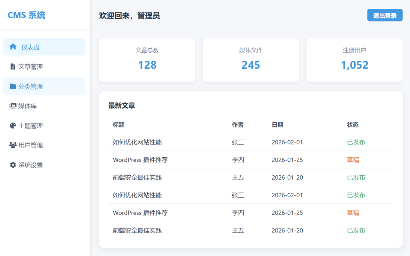
Task: Click the home icon beside 仪表盘
Action: point(13,47)
